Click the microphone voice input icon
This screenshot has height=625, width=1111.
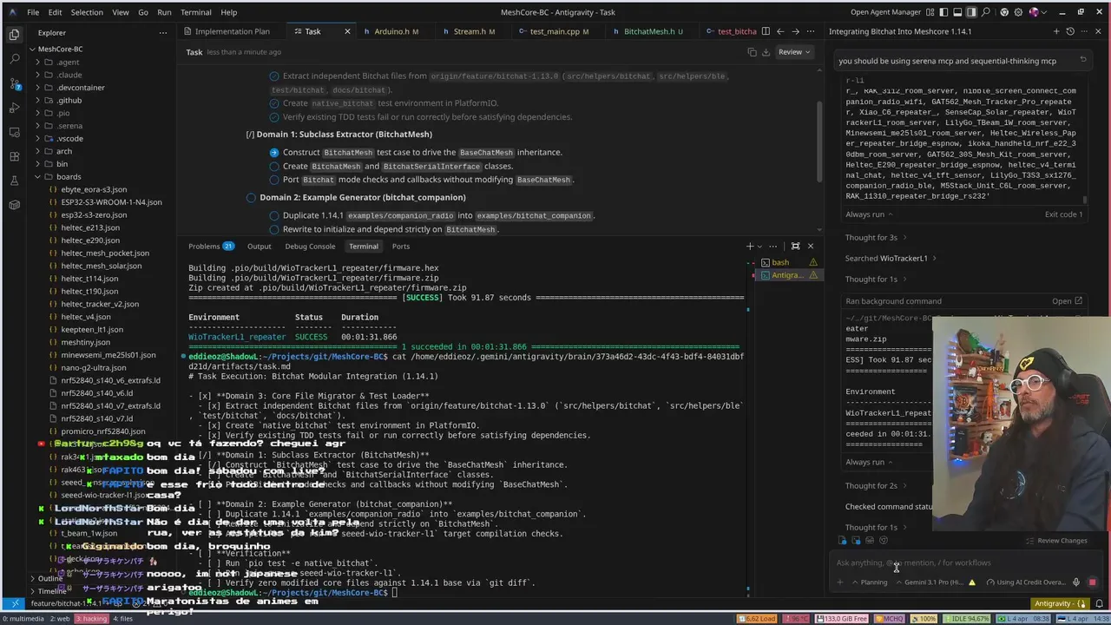tap(1076, 582)
